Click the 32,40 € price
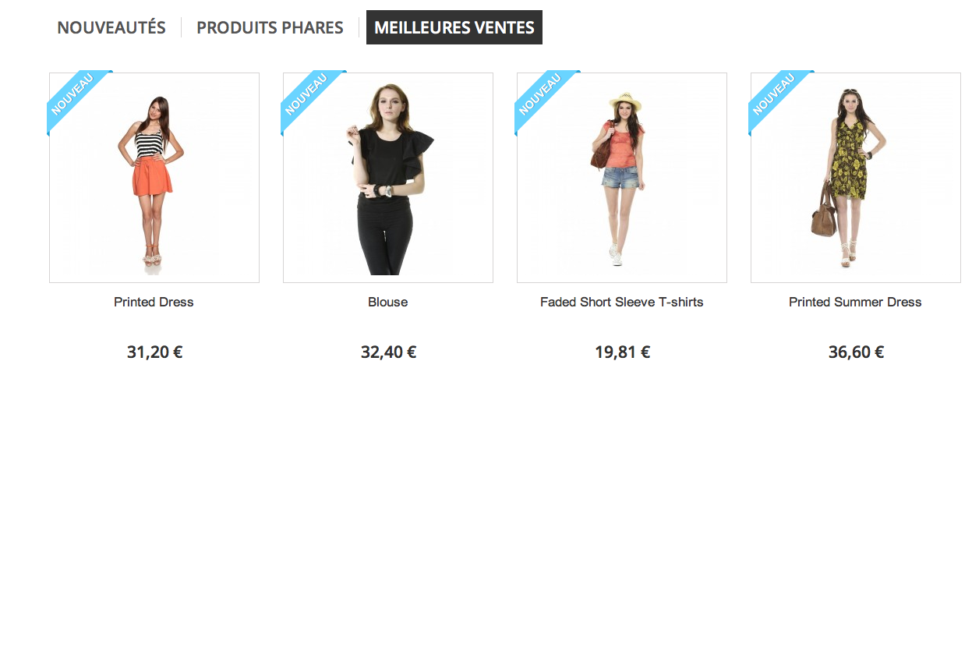 click(388, 352)
